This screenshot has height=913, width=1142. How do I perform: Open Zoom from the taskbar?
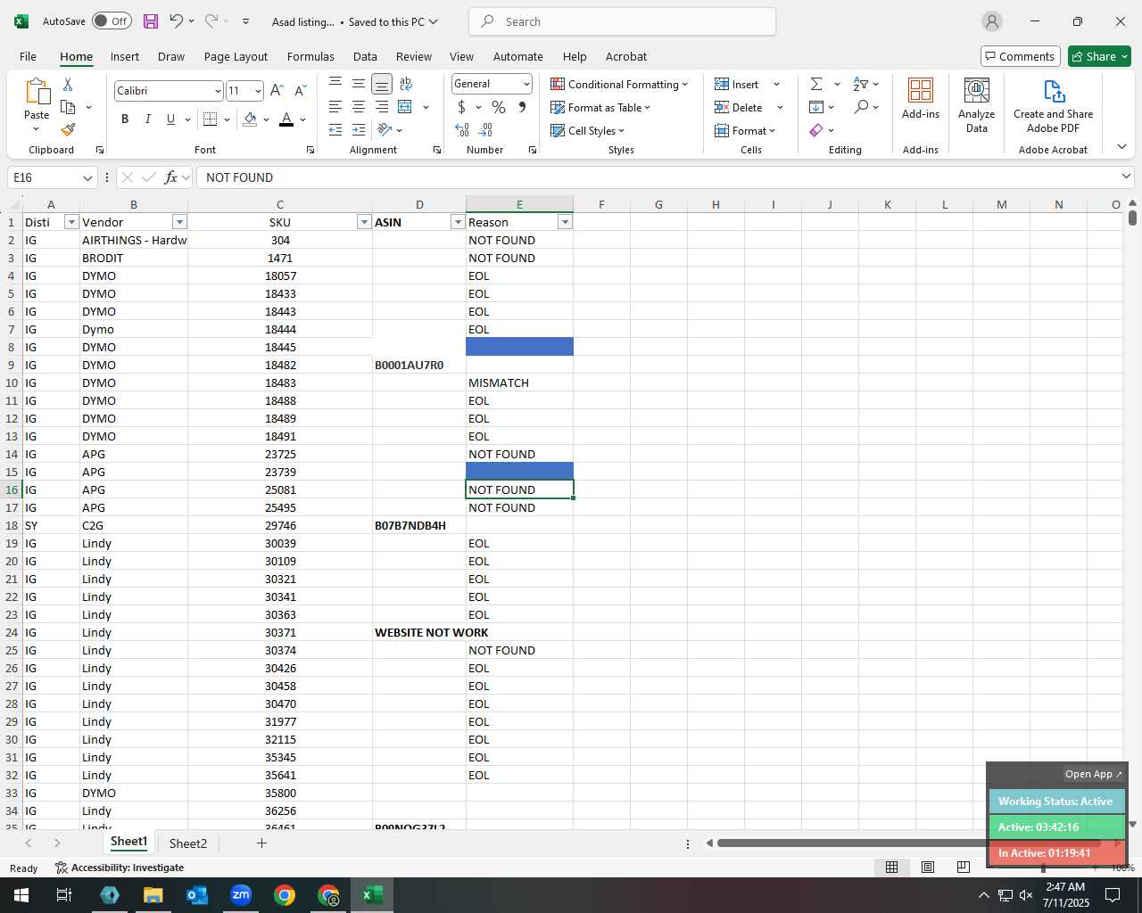[x=241, y=895]
